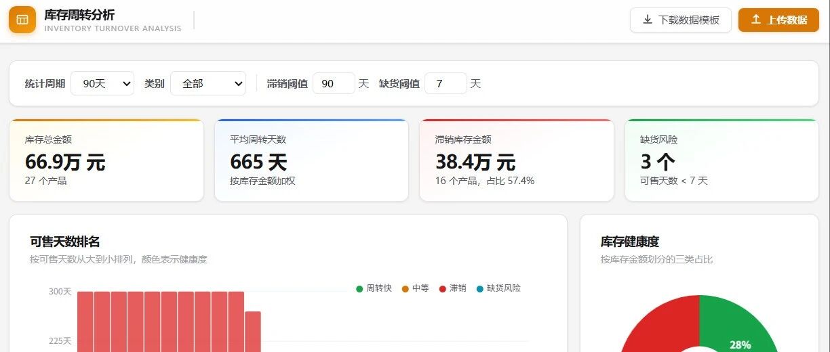Click the INVENTORY TURNOVER ANALYSIS subtitle
The image size is (830, 352).
click(x=113, y=28)
